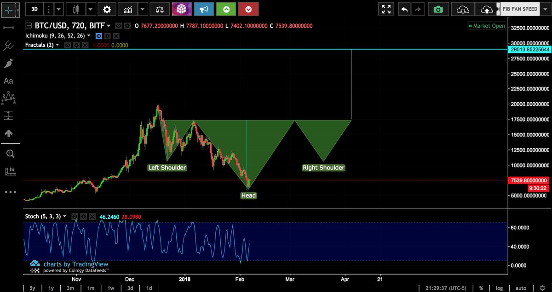Select the Aa text annotation tool
This screenshot has width=552, height=292.
[x=8, y=81]
